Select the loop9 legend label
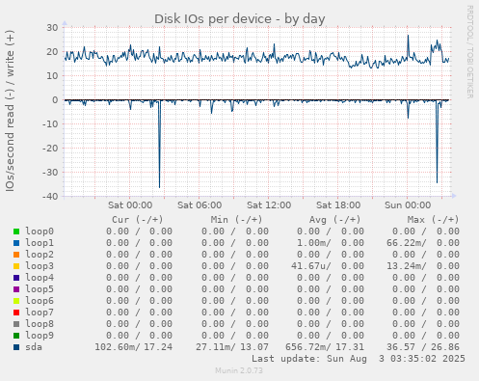This screenshot has height=381, width=479. tap(40, 336)
